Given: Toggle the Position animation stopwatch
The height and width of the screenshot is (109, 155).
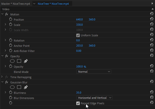Looking at the screenshot, I should (x=11, y=19).
